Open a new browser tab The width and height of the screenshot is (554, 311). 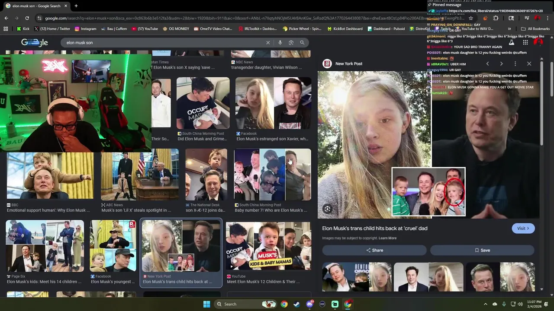click(x=76, y=6)
